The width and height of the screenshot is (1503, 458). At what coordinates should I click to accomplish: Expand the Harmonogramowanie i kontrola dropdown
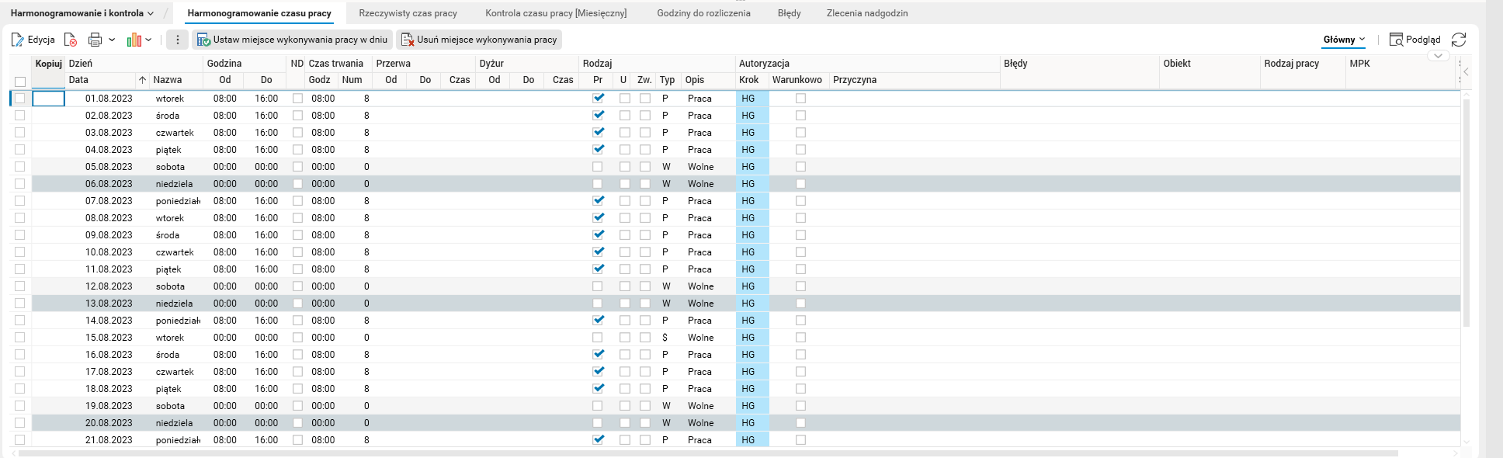(82, 13)
